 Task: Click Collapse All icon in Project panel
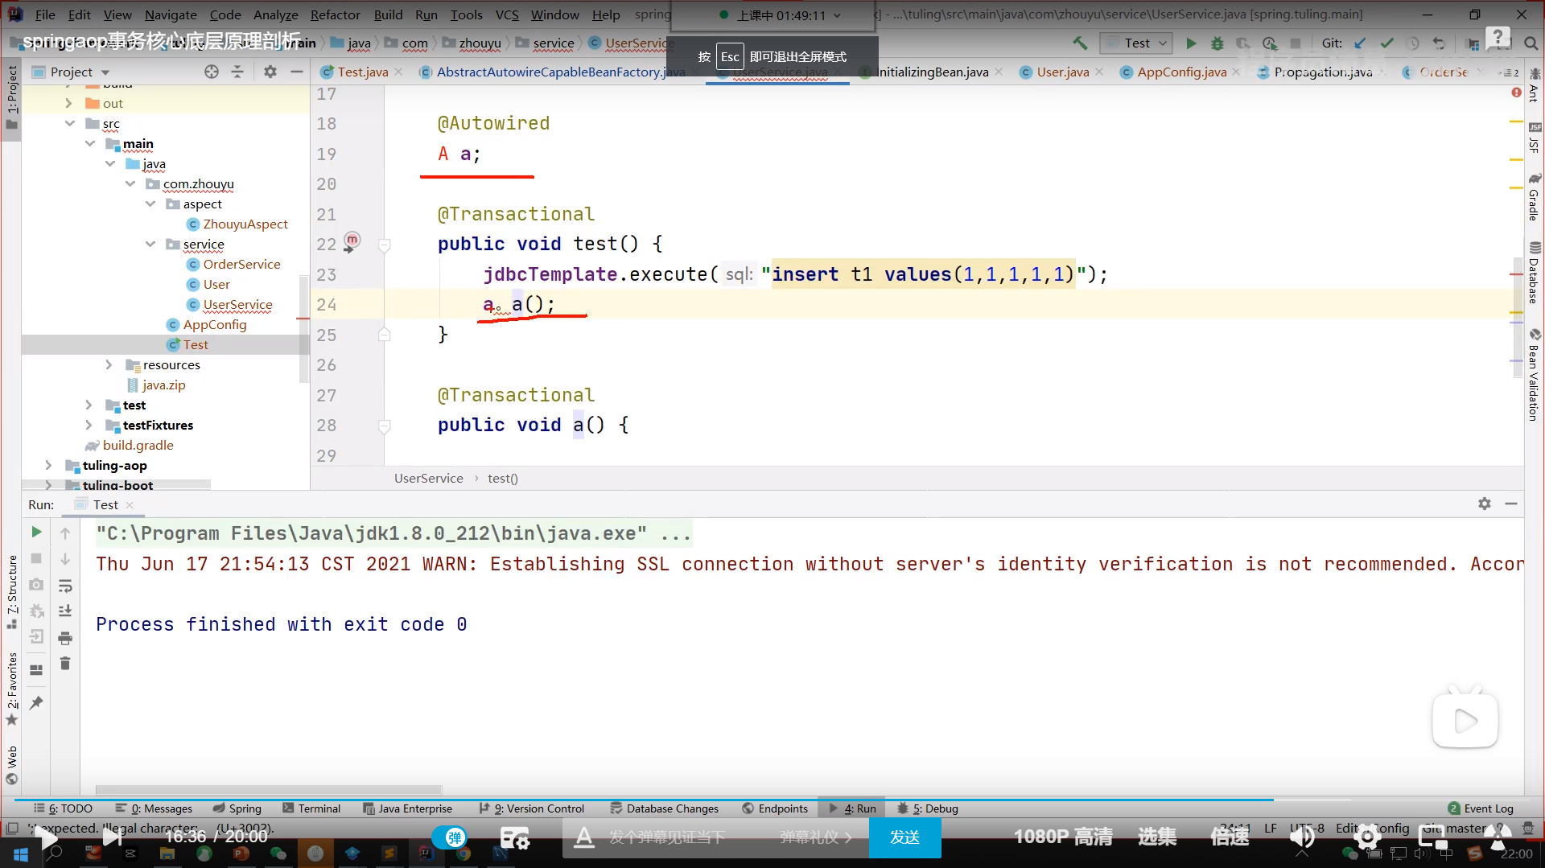[237, 72]
